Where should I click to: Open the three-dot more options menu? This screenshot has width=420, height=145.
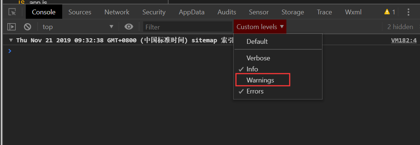click(x=408, y=12)
